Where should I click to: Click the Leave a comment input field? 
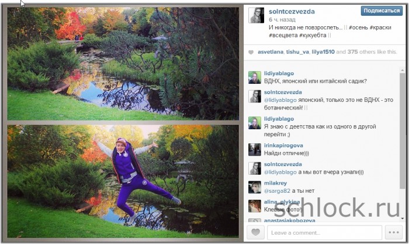point(324,232)
